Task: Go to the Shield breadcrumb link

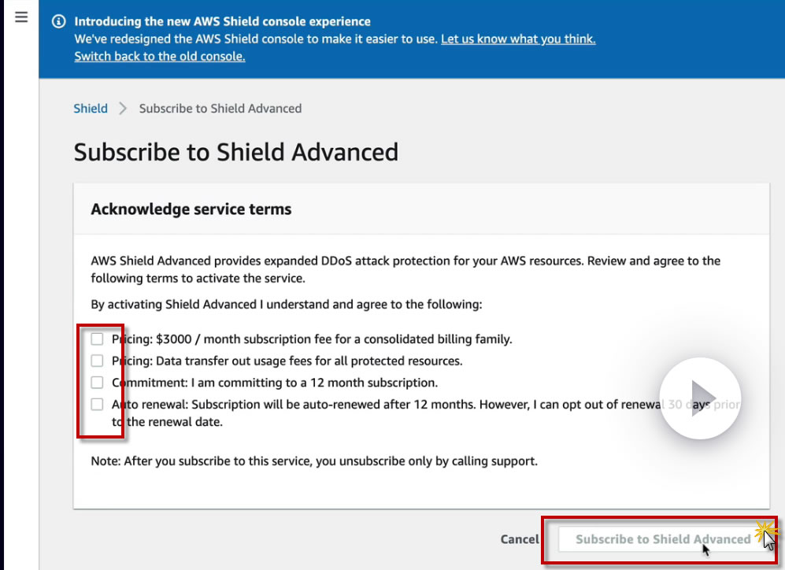Action: [x=91, y=109]
